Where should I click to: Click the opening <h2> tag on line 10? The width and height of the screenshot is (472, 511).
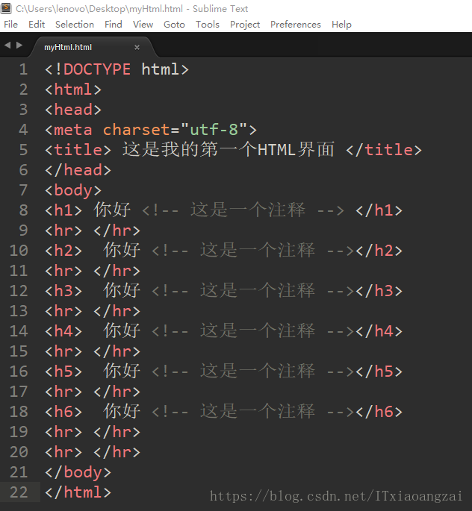pyautogui.click(x=63, y=251)
